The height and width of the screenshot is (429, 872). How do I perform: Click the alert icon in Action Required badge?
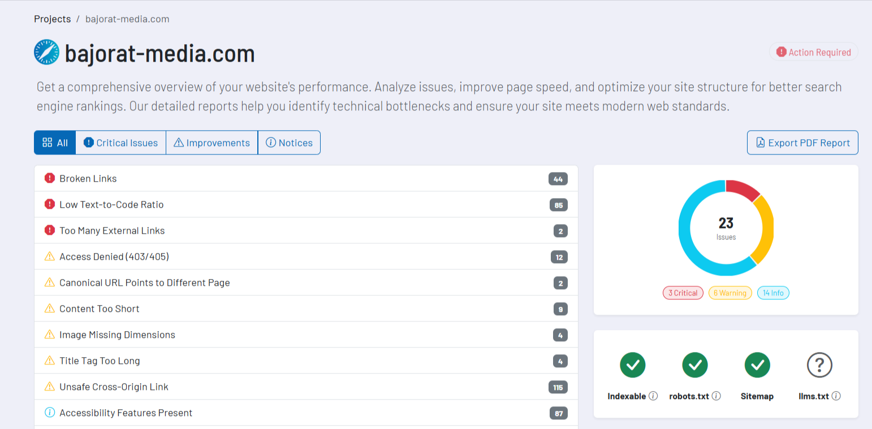pos(782,52)
